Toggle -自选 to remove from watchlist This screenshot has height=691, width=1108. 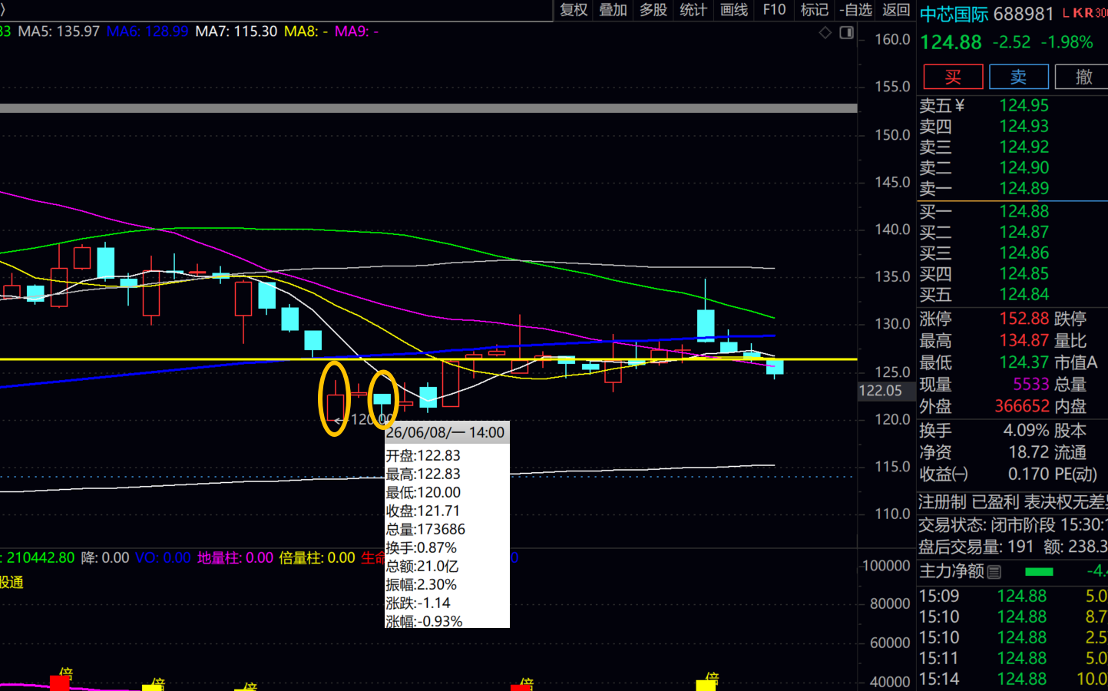point(855,10)
